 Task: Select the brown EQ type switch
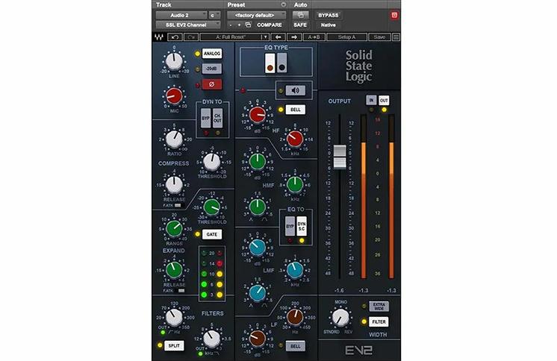point(270,63)
